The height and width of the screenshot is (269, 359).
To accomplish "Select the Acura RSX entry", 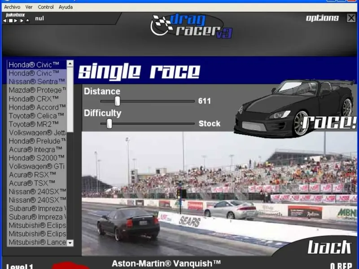I will tap(37, 175).
